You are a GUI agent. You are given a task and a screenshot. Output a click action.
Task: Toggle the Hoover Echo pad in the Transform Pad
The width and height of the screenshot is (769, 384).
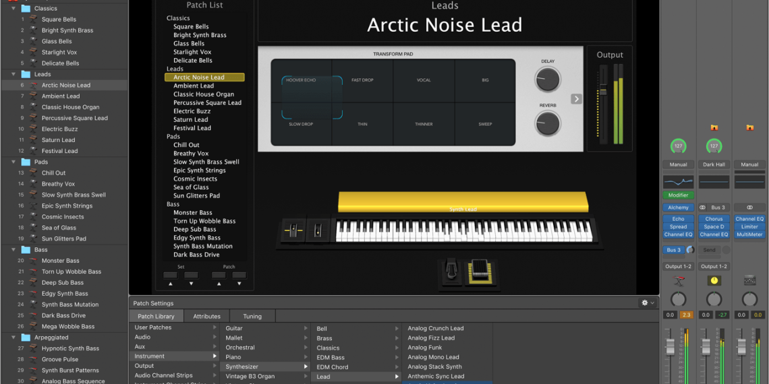click(x=301, y=81)
